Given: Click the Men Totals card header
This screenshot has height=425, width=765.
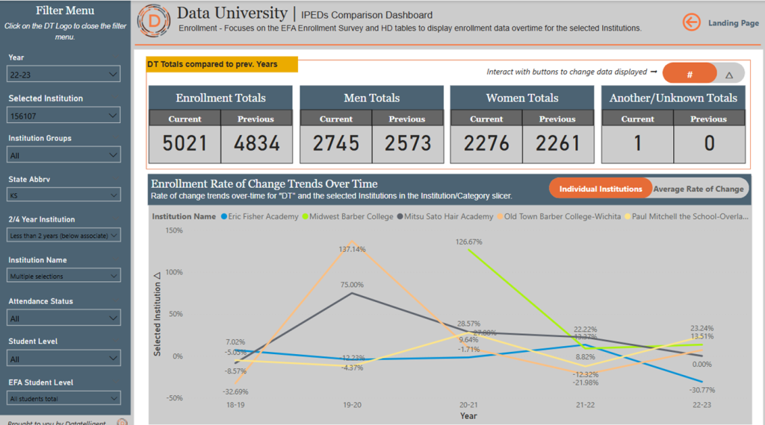Looking at the screenshot, I should [372, 98].
